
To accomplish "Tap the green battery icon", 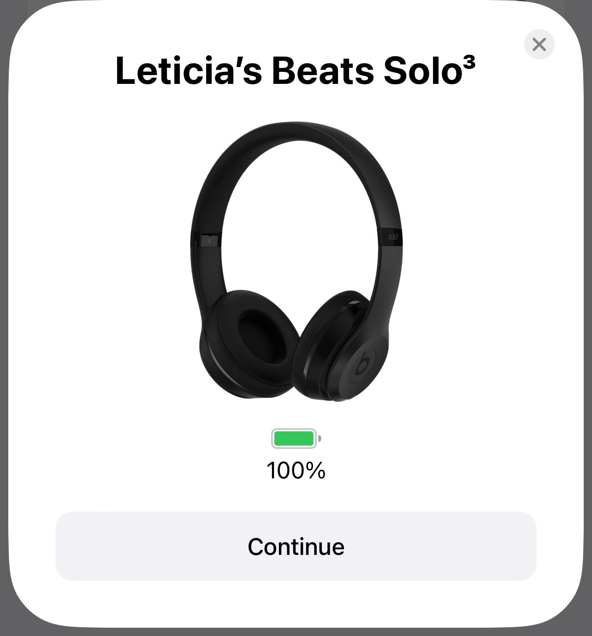I will (x=294, y=438).
